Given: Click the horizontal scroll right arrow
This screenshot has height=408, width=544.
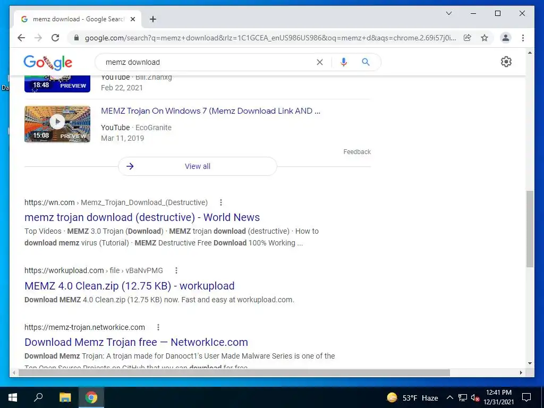Looking at the screenshot, I should coord(521,372).
